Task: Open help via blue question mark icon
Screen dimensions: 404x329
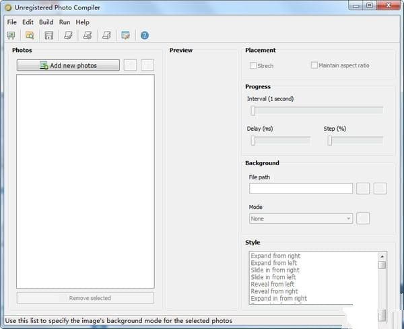Action: coord(144,36)
